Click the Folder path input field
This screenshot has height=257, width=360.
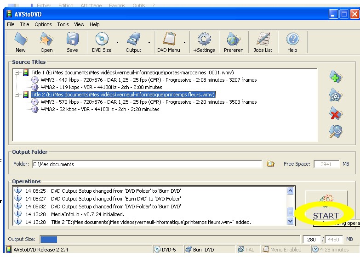coord(146,164)
